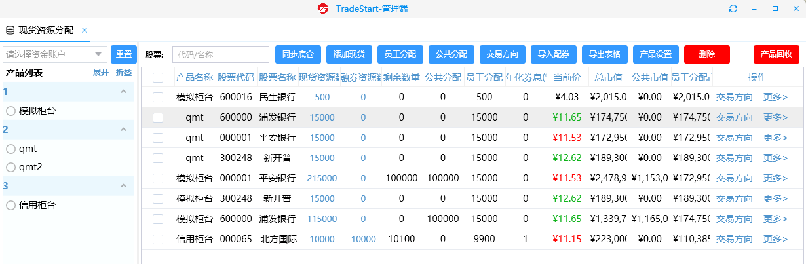Click 展开 to expand product list
This screenshot has width=806, height=264.
(x=101, y=73)
